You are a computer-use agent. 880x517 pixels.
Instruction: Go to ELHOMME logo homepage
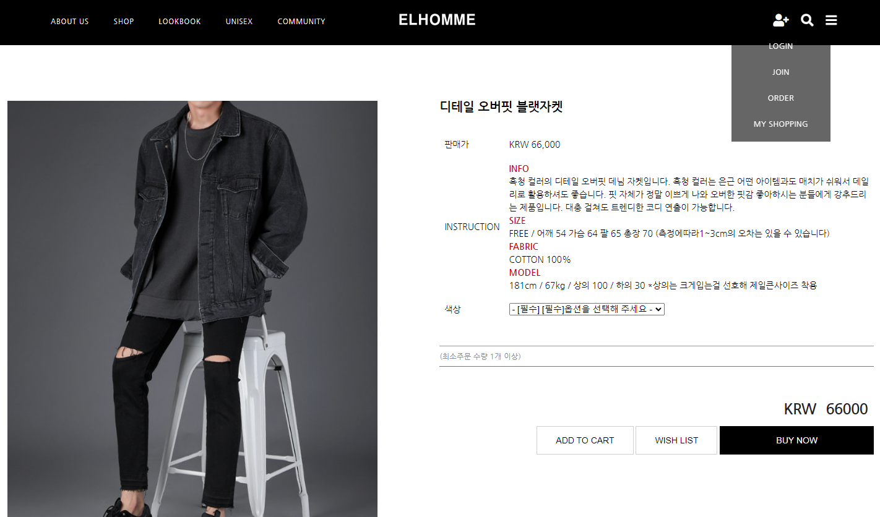437,20
